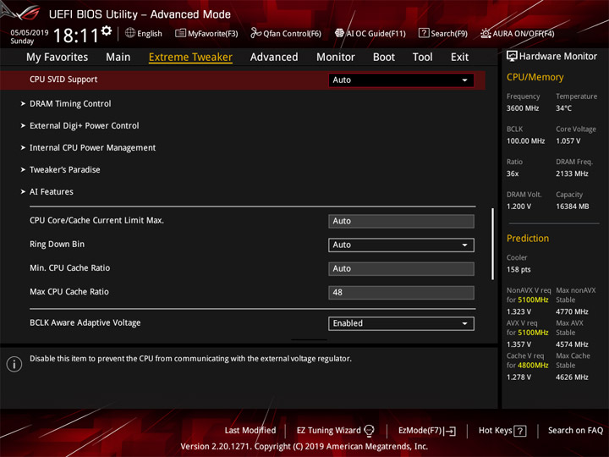Open the settings gear next to clock
Viewport: 609px width, 457px height.
pos(107,30)
